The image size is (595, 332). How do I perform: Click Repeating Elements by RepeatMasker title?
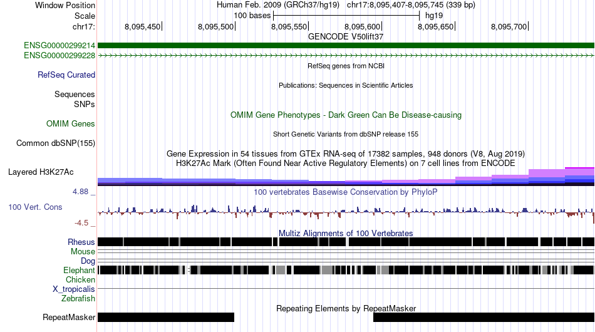tap(346, 308)
